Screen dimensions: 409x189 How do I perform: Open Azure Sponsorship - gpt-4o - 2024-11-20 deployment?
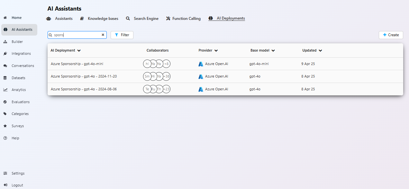tap(84, 77)
